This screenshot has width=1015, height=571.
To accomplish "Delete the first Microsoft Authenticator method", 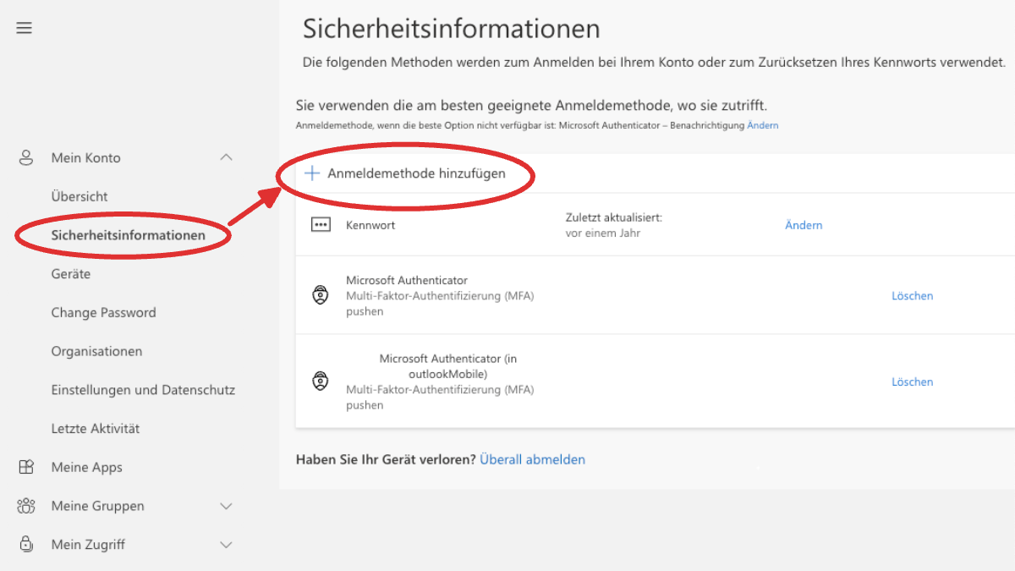I will (x=912, y=296).
